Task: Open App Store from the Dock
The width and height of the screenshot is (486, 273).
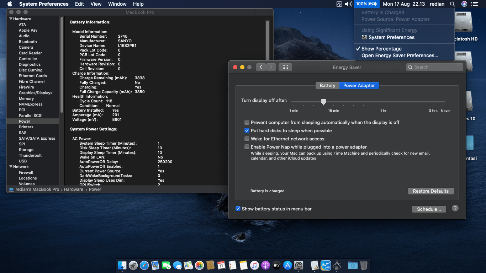Action: 287,265
